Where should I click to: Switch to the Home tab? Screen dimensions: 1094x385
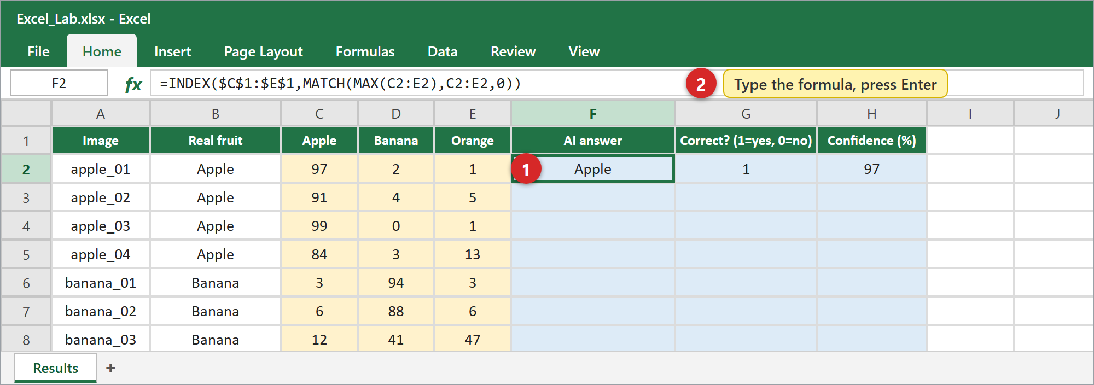tap(102, 51)
